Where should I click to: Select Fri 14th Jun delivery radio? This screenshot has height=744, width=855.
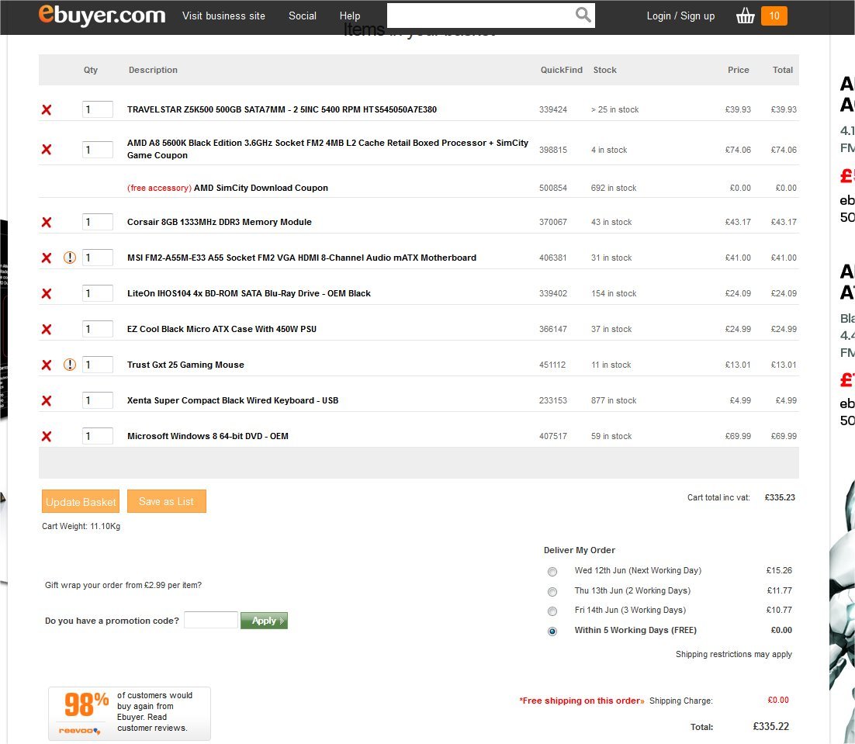[x=552, y=611]
